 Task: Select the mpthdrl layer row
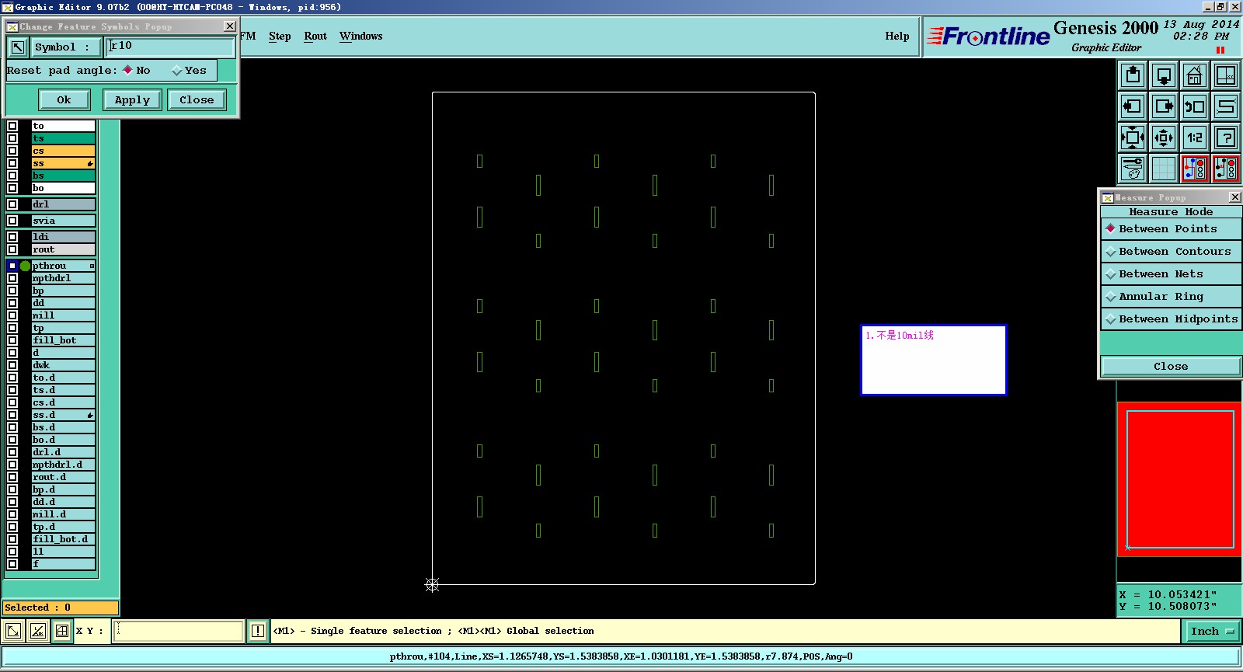[x=63, y=278]
